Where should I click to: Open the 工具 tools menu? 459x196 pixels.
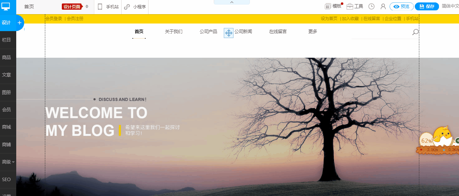[359, 6]
